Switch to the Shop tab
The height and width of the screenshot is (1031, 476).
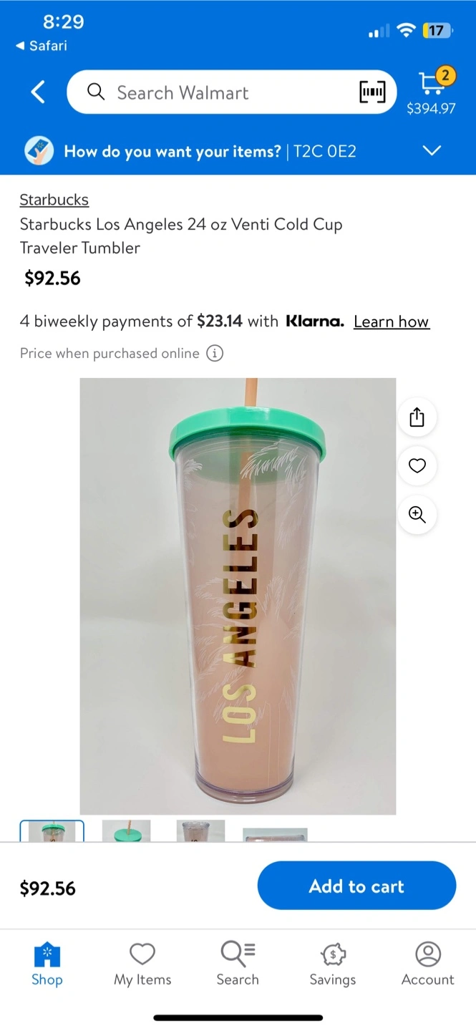tap(47, 964)
